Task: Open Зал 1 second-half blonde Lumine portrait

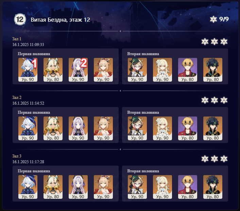Action: [x=162, y=70]
